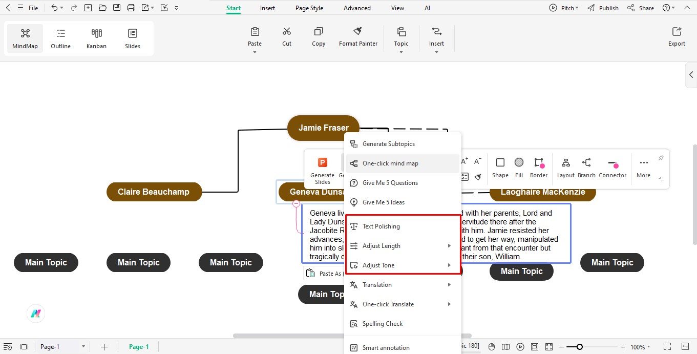This screenshot has height=354, width=697.
Task: Switch to Kanban view
Action: [x=96, y=38]
